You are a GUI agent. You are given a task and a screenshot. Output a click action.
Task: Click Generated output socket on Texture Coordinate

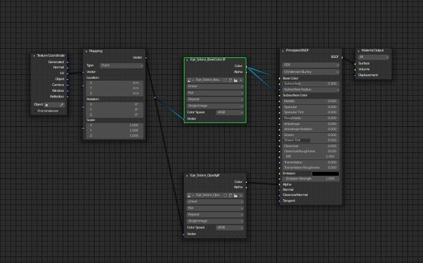click(67, 62)
